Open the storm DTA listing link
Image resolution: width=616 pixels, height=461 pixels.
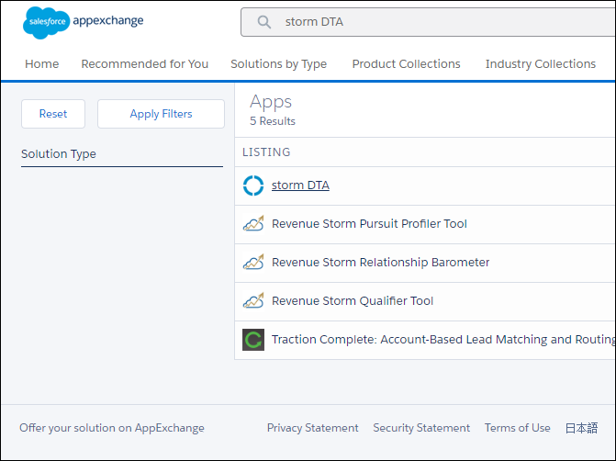[x=300, y=186]
